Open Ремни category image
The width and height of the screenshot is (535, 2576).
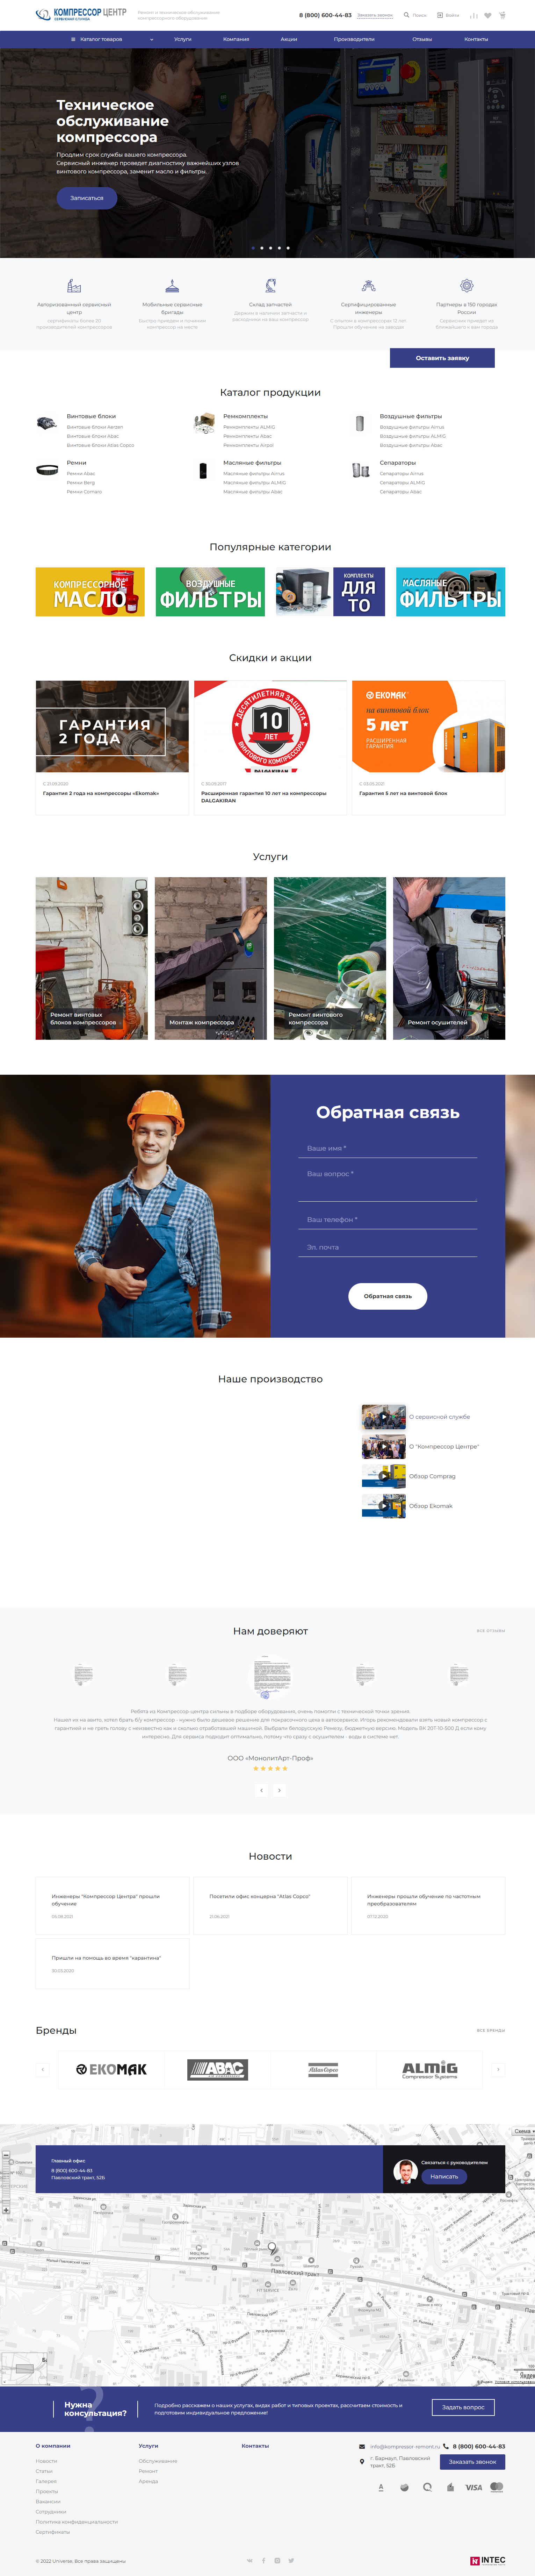47,470
